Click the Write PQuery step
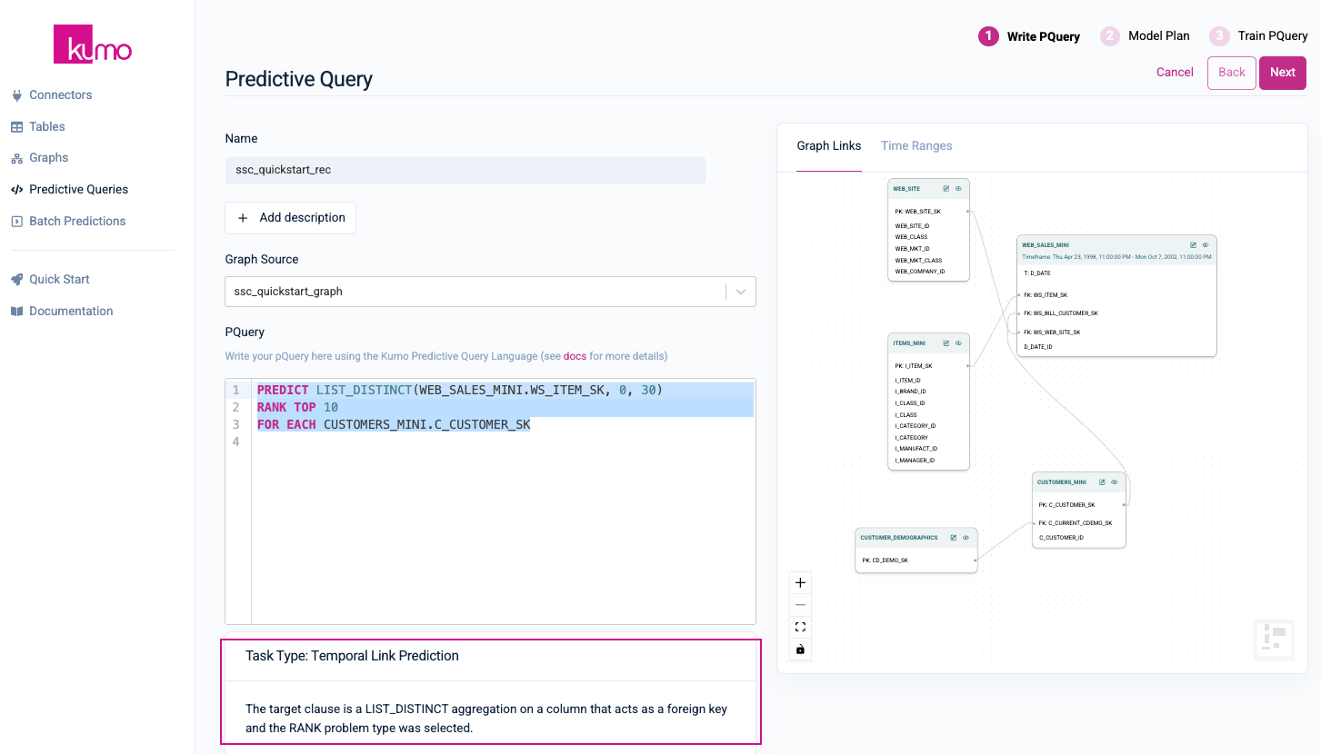 [x=1029, y=36]
